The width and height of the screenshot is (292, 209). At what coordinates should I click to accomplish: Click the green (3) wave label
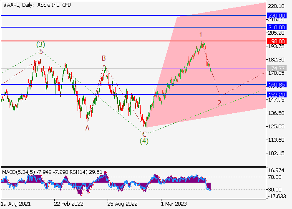[x=40, y=44]
